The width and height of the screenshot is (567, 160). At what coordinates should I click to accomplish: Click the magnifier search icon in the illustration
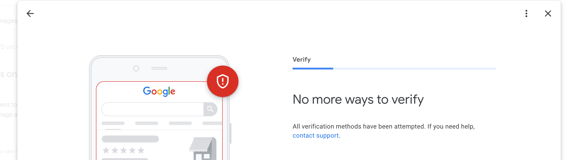[211, 109]
